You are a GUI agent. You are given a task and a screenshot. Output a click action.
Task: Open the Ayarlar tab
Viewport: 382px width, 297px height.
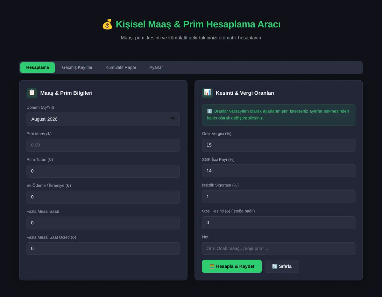(x=156, y=67)
